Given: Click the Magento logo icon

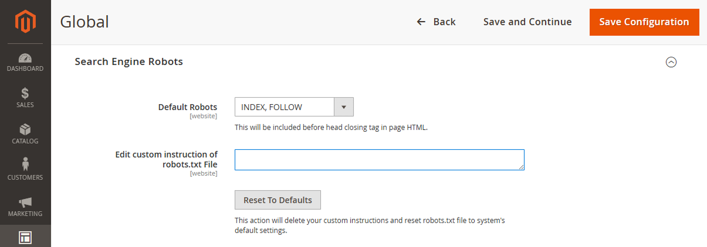Looking at the screenshot, I should 25,22.
